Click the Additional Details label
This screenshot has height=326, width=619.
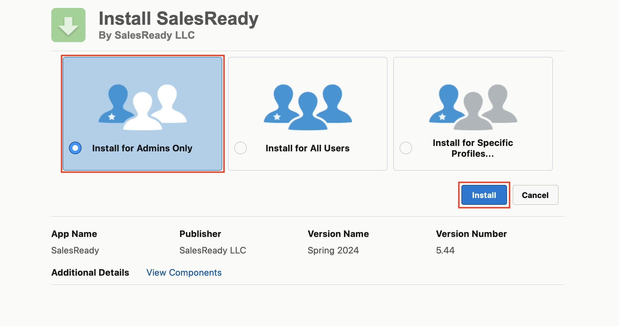90,273
